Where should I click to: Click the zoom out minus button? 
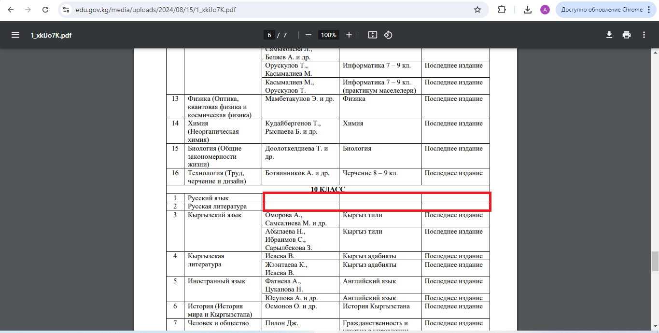coord(308,35)
